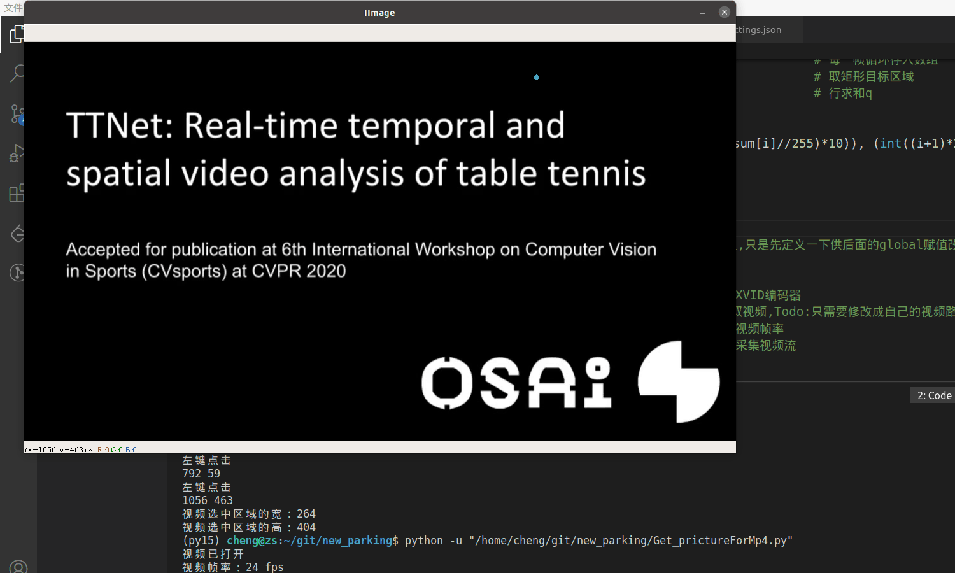Click the 'Accepted for publication' subtitle line
The height and width of the screenshot is (573, 955).
click(361, 250)
